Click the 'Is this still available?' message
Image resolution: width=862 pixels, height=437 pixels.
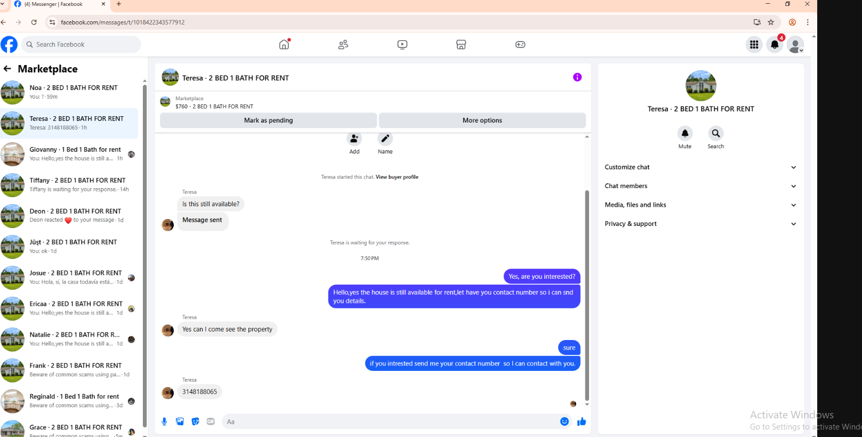coord(211,204)
